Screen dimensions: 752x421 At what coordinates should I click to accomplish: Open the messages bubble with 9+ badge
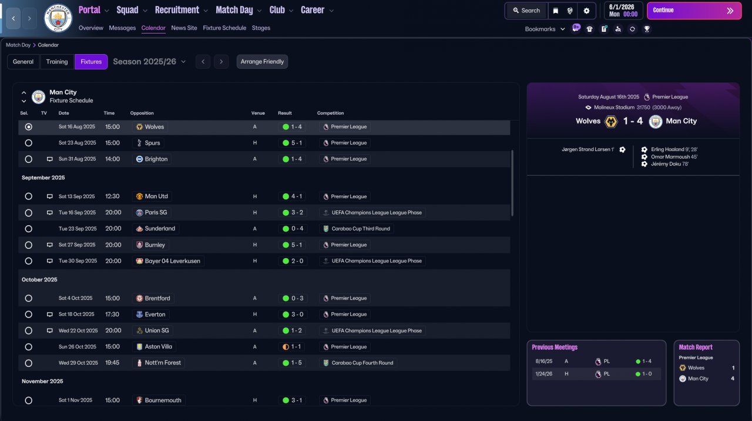[x=575, y=28]
